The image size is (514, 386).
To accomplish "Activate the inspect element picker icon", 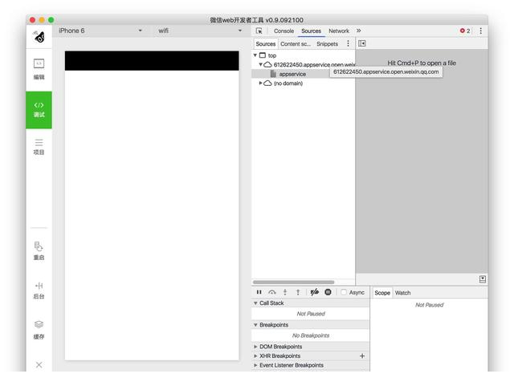I will [259, 30].
